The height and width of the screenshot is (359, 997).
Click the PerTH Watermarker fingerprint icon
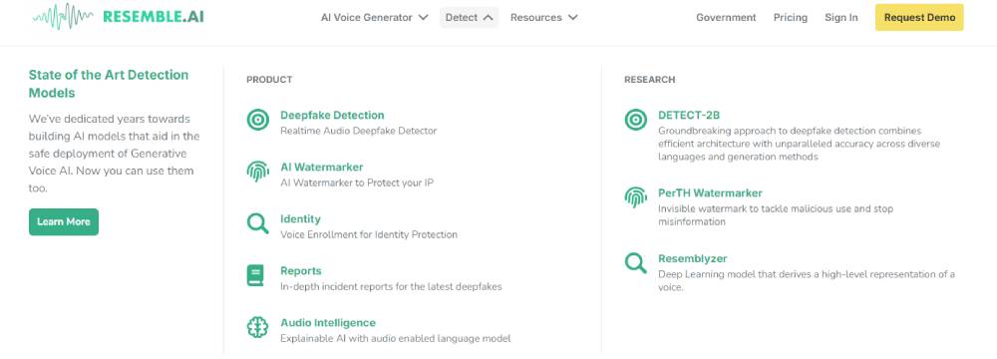635,197
